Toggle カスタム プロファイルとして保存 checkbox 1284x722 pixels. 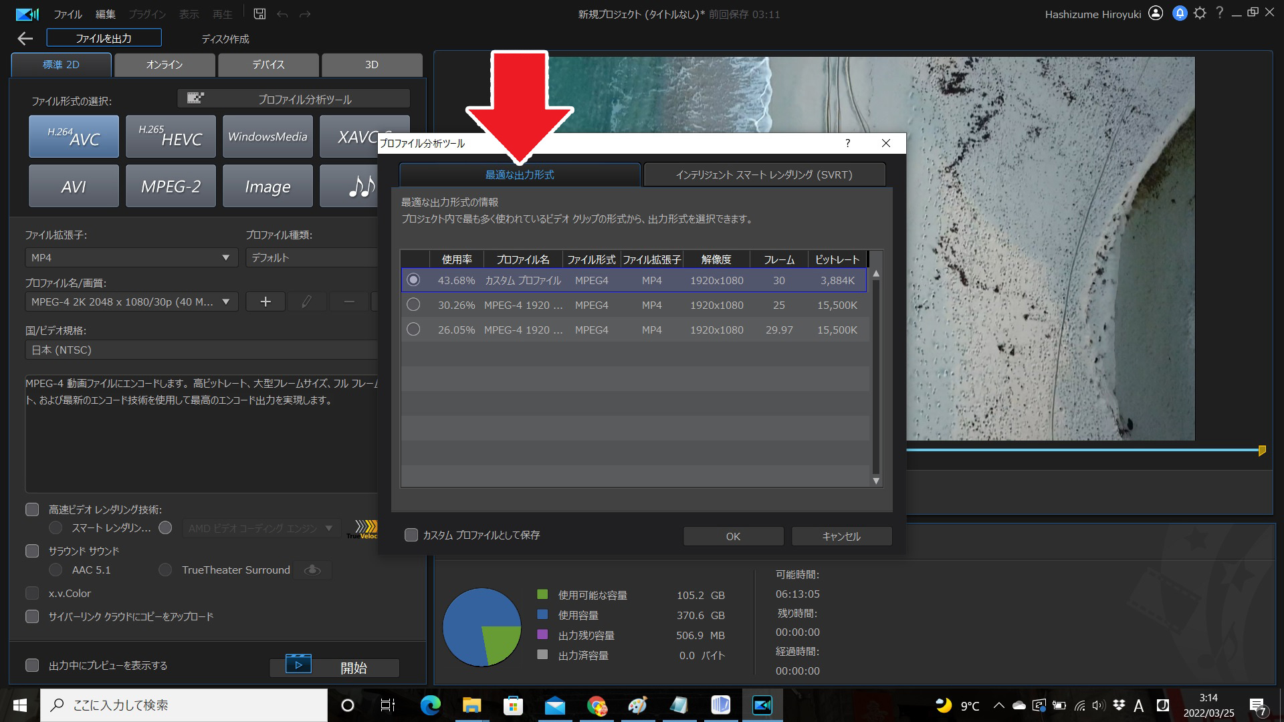[410, 535]
